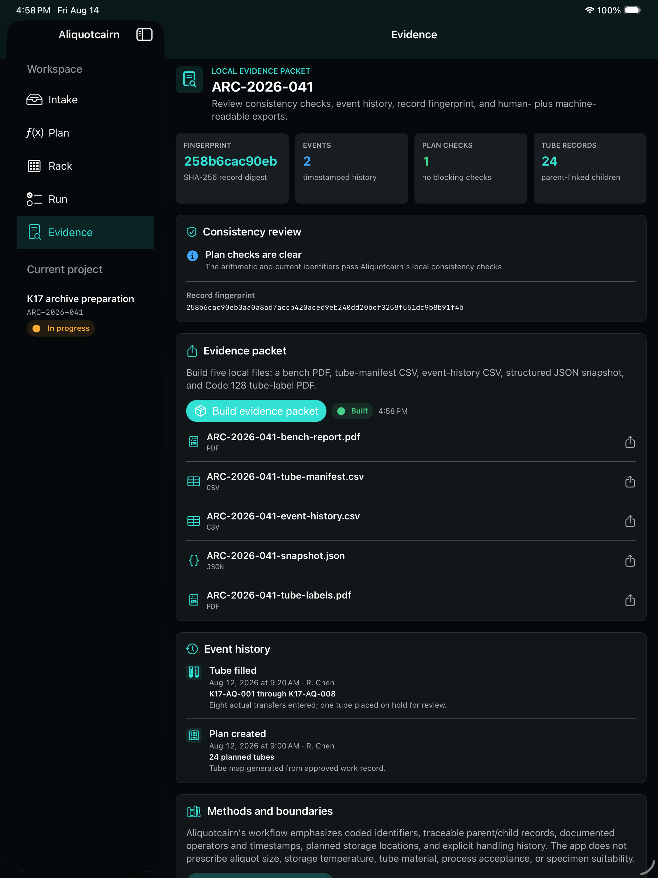Click the info icon beside Plan checks are clear
The height and width of the screenshot is (878, 658).
tap(192, 256)
